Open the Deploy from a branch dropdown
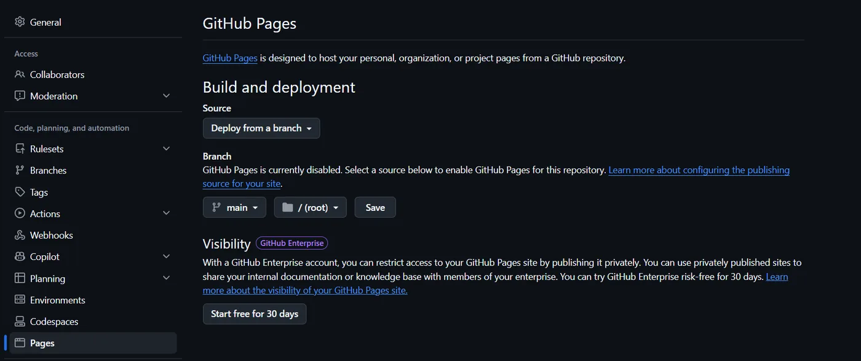861x361 pixels. click(x=261, y=128)
